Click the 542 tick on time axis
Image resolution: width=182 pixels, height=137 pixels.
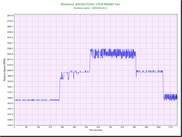tap(86, 127)
